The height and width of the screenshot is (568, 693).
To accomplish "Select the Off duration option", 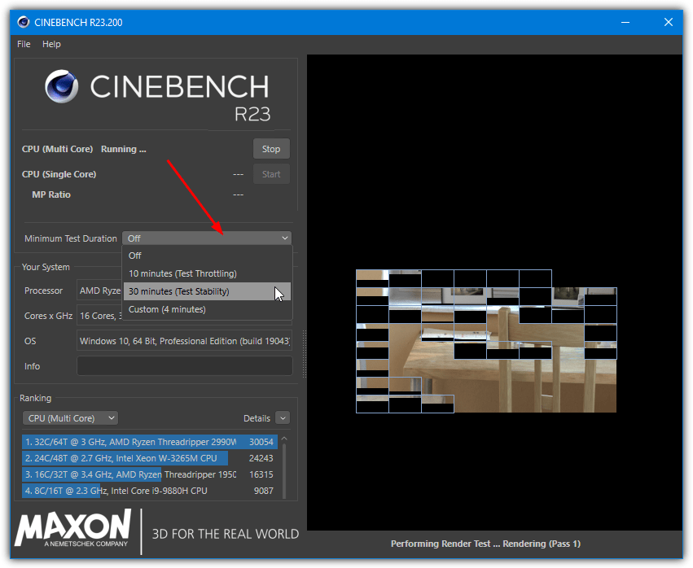I will point(208,256).
